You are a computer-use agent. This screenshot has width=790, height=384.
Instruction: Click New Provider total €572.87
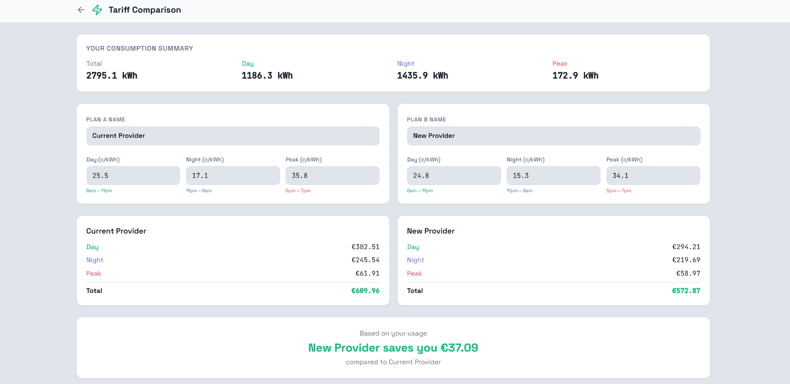tap(686, 290)
